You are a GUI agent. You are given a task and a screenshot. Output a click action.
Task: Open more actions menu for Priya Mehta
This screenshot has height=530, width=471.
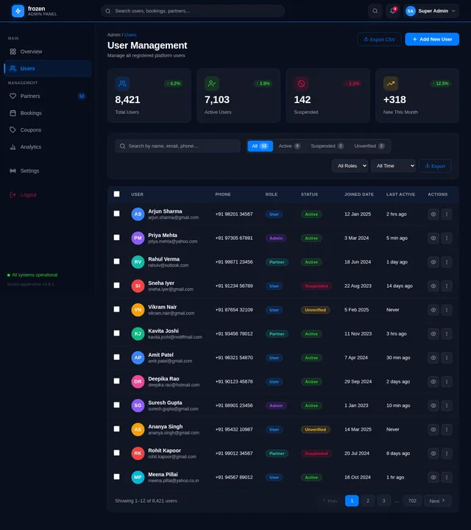[446, 238]
